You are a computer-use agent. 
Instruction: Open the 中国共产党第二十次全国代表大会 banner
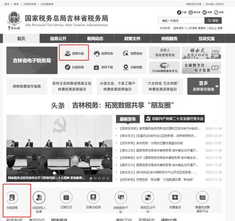pyautogui.click(x=174, y=119)
